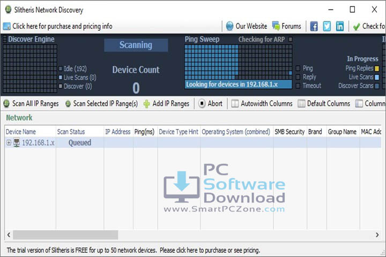Sort by IP Address column header
Viewport: 386px width, 257px height.
(118, 132)
